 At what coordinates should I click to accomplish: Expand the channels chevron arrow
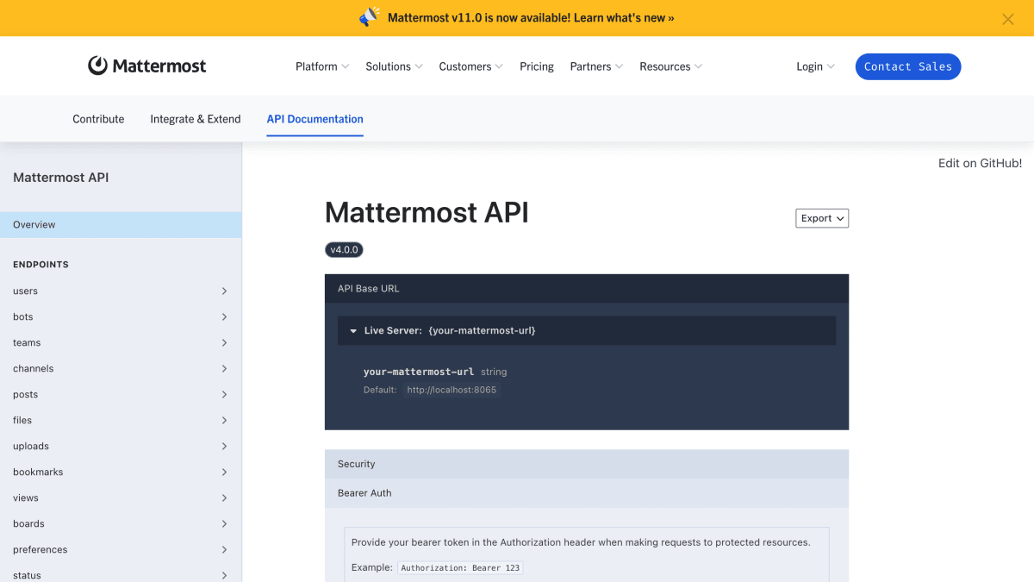(x=224, y=369)
